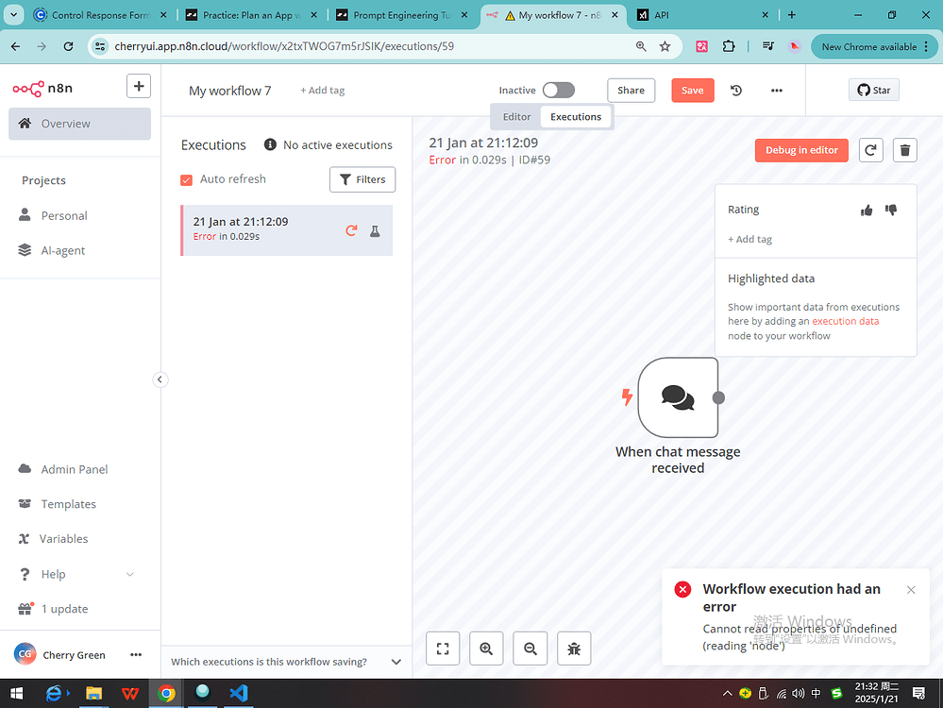Fit the workflow to view
The width and height of the screenshot is (943, 708).
(x=443, y=648)
